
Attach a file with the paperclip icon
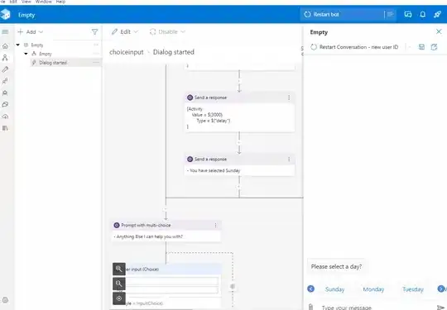[310, 307]
